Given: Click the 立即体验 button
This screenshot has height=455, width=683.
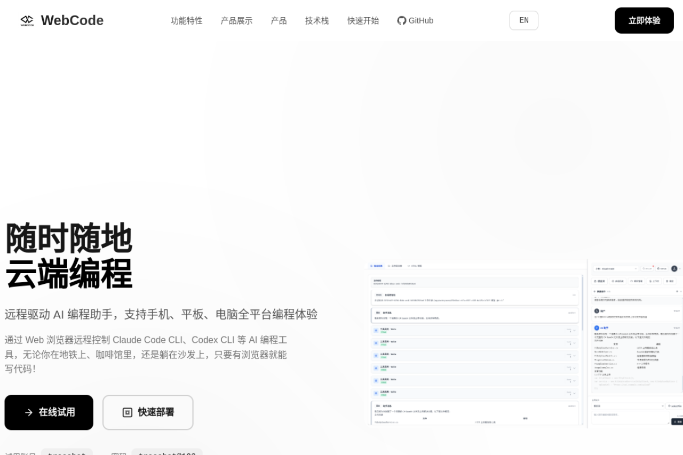Looking at the screenshot, I should pos(644,20).
